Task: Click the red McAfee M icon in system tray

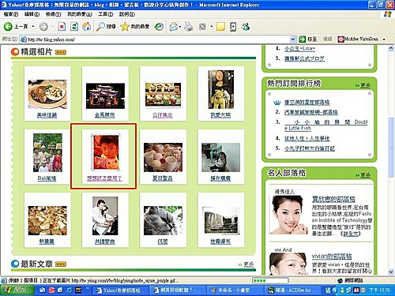Action: point(356,290)
